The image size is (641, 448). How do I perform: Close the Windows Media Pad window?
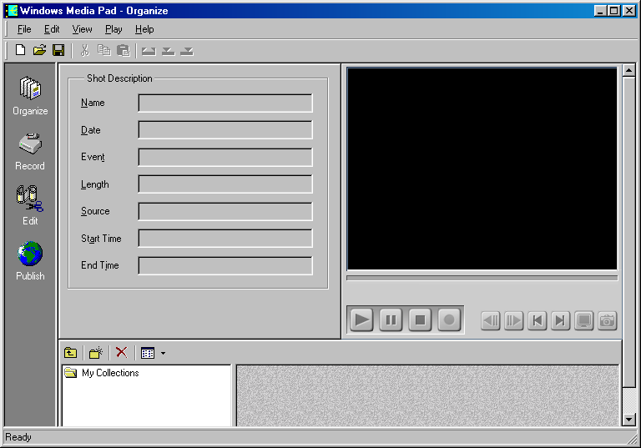click(x=629, y=11)
